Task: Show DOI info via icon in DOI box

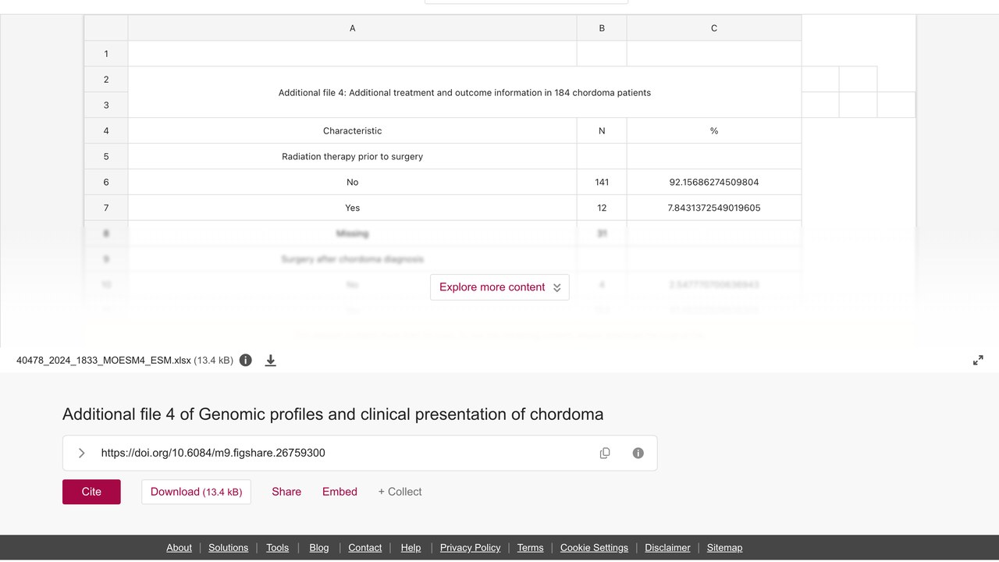Action: [x=638, y=453]
